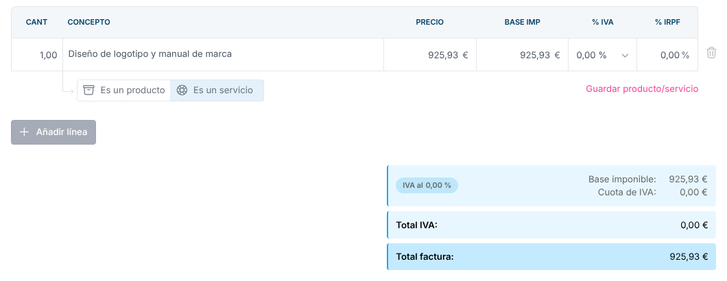The image size is (727, 281).
Task: Click the "Total factura:" label
Action: click(x=425, y=256)
